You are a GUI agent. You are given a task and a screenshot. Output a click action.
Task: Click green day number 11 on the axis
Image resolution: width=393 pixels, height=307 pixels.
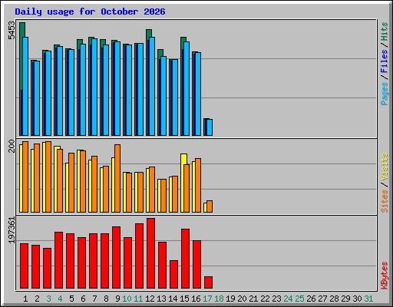pos(138,299)
